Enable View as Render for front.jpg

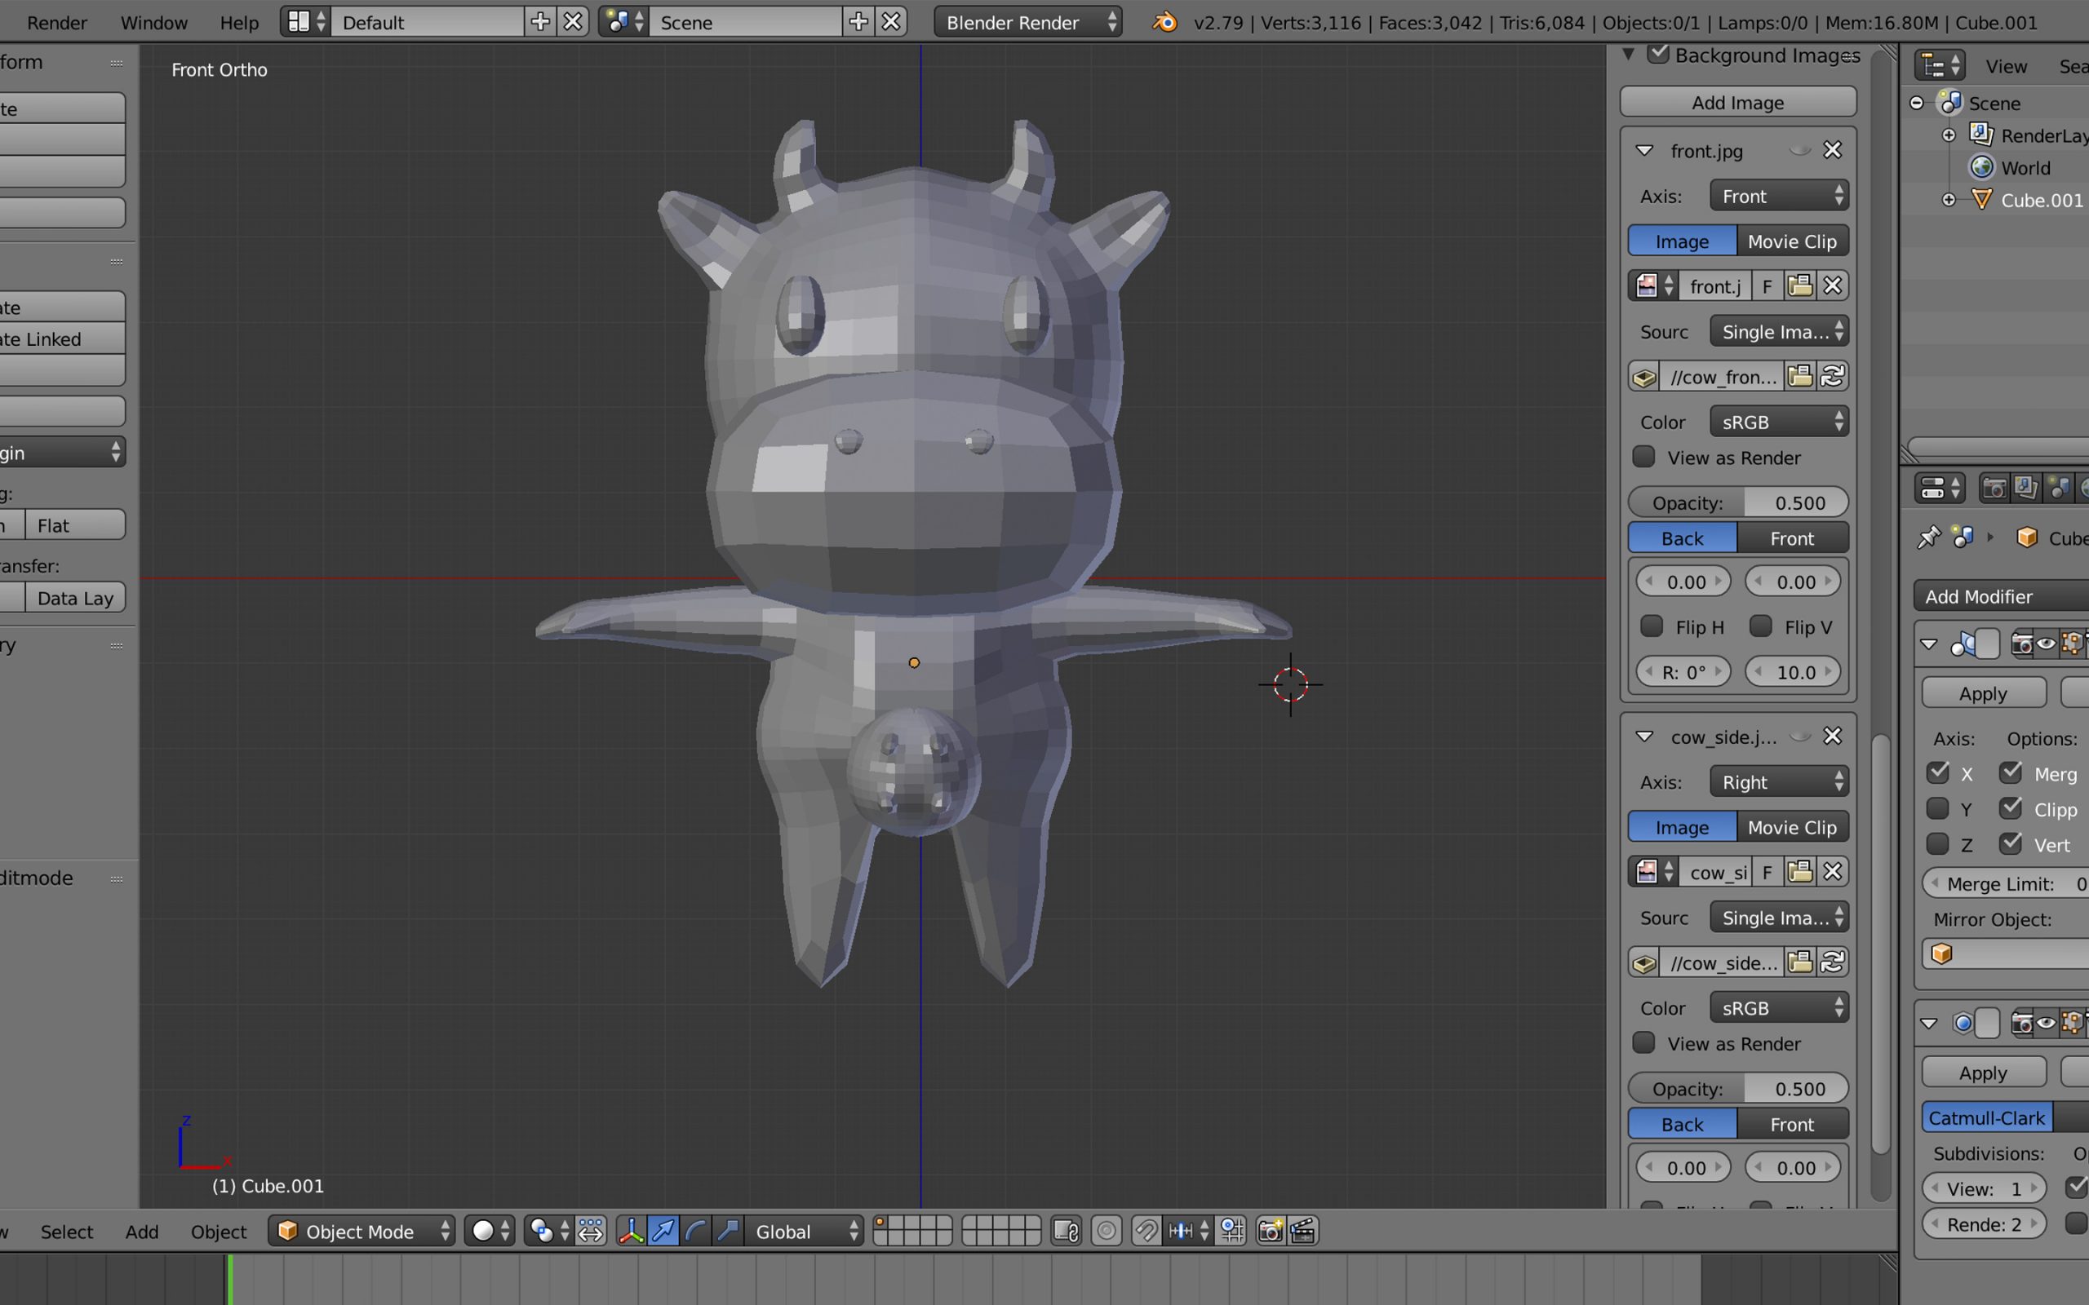point(1644,458)
